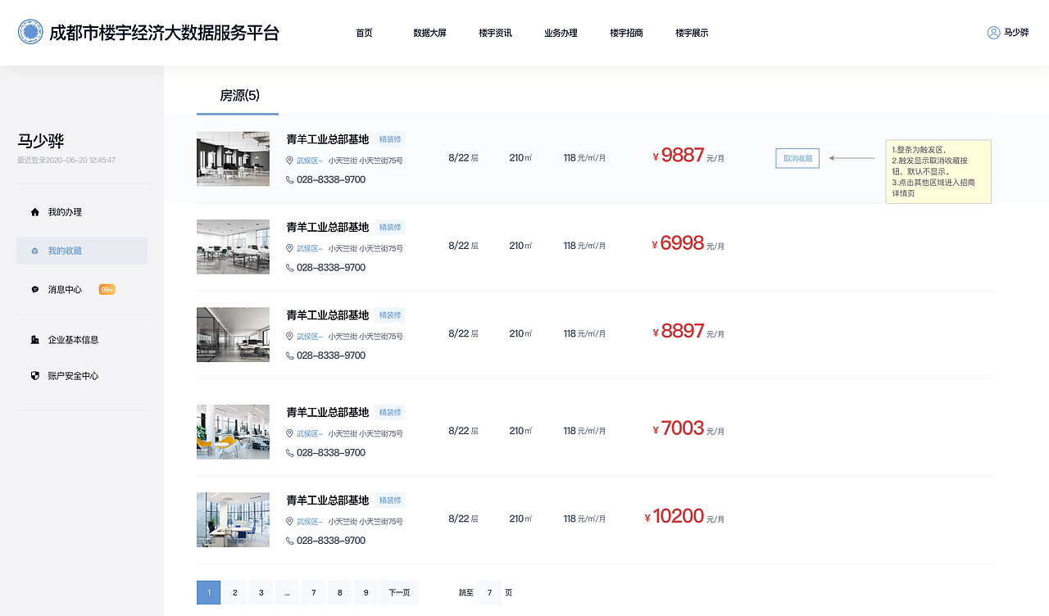Image resolution: width=1049 pixels, height=616 pixels.
Task: Click the building icon next to 企业基本信息
Action: tap(34, 339)
